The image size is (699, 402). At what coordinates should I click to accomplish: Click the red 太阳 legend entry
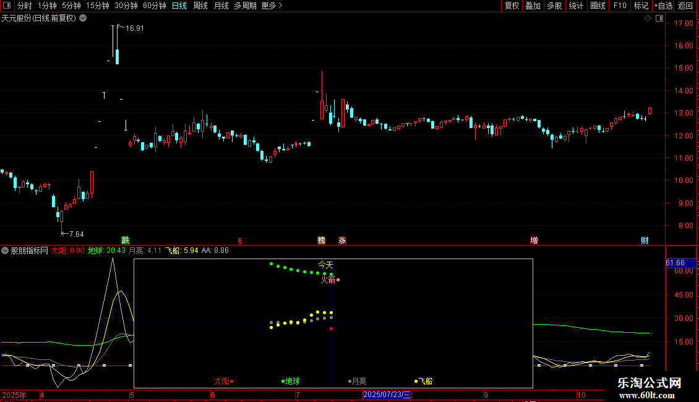223,381
